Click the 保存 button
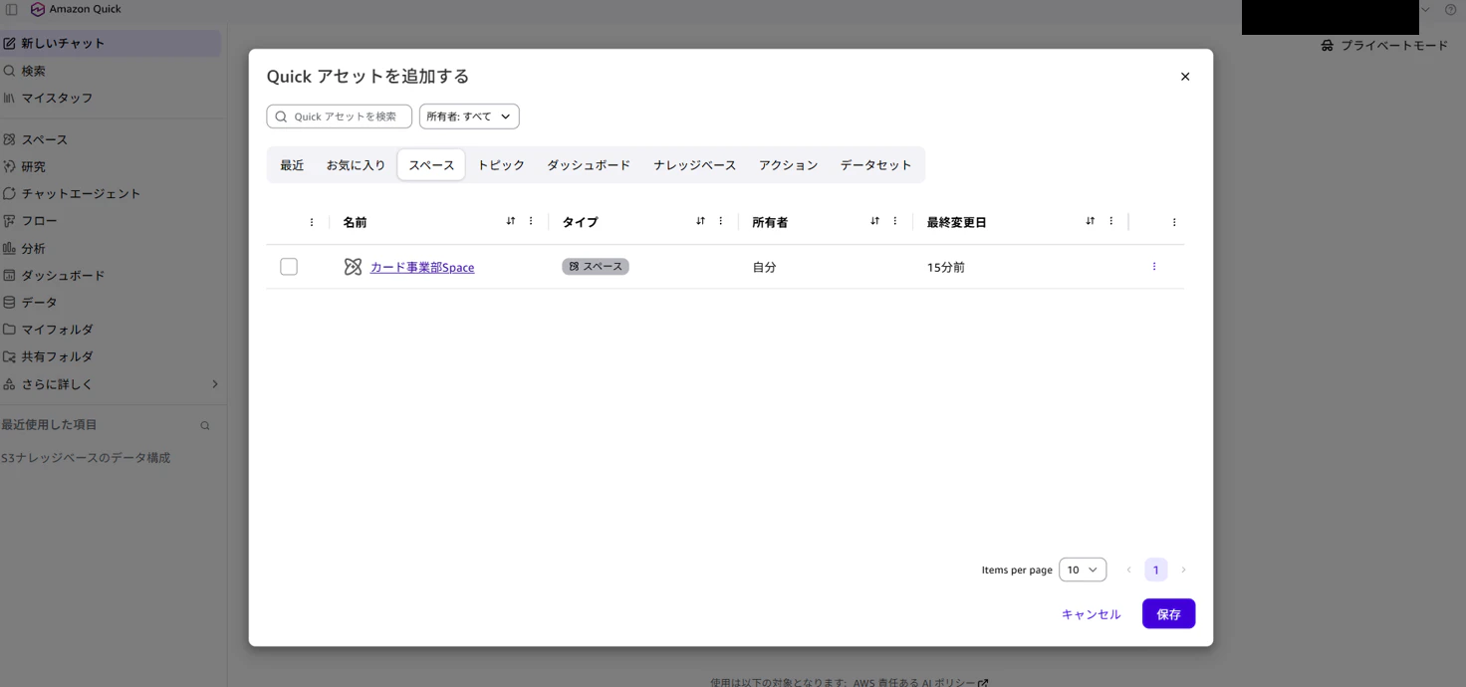This screenshot has width=1466, height=687. click(1169, 614)
